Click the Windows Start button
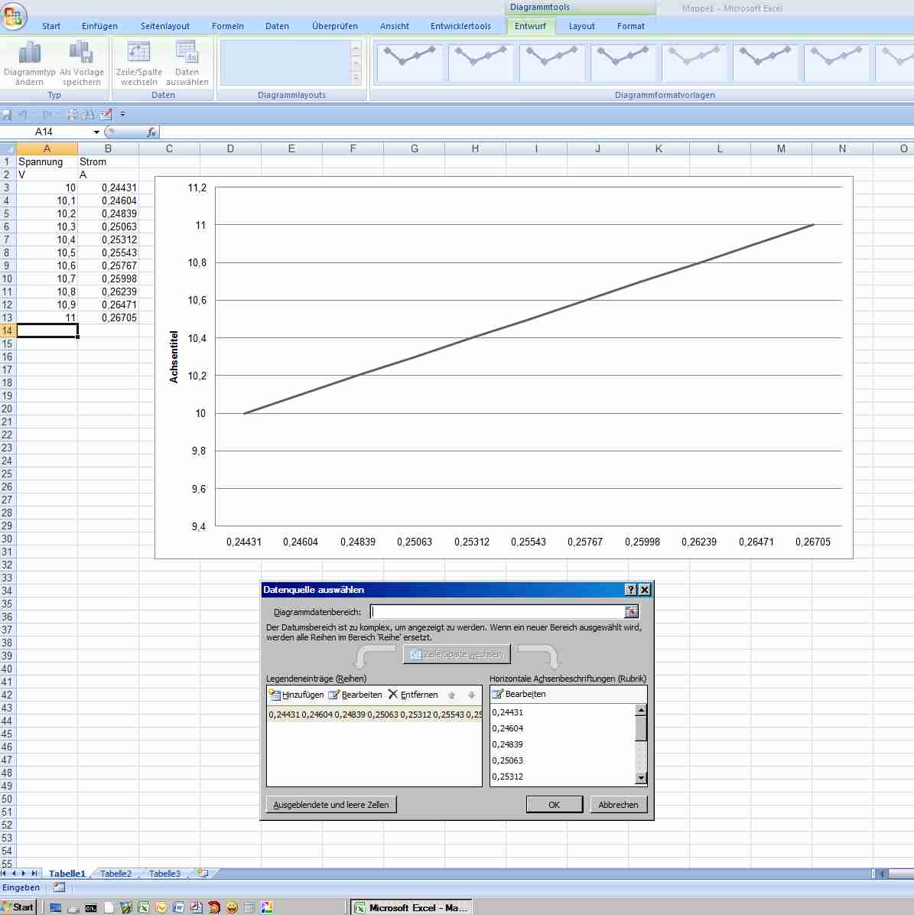This screenshot has width=914, height=915. (x=18, y=907)
